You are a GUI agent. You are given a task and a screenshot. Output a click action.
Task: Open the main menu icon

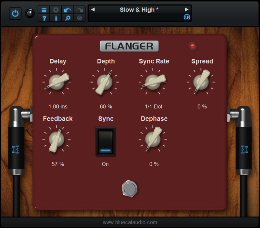click(44, 10)
